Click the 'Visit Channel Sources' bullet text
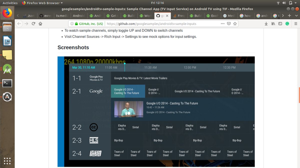Image resolution: width=300 pixels, height=168 pixels. tap(130, 37)
